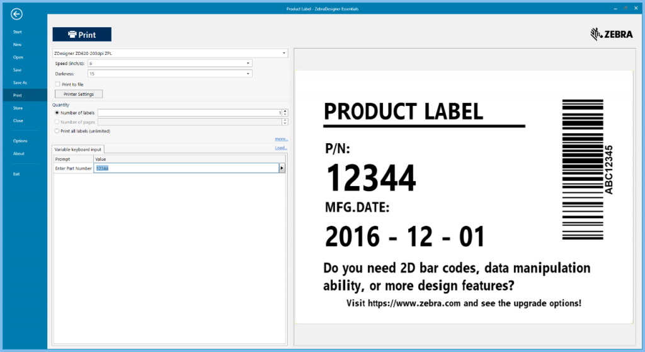
Task: Open the Darkness value dropdown
Action: tap(248, 74)
